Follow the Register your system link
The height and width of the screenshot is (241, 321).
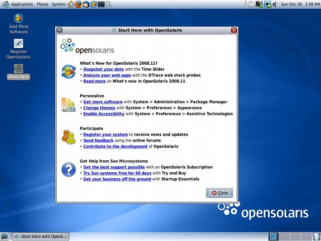click(106, 134)
